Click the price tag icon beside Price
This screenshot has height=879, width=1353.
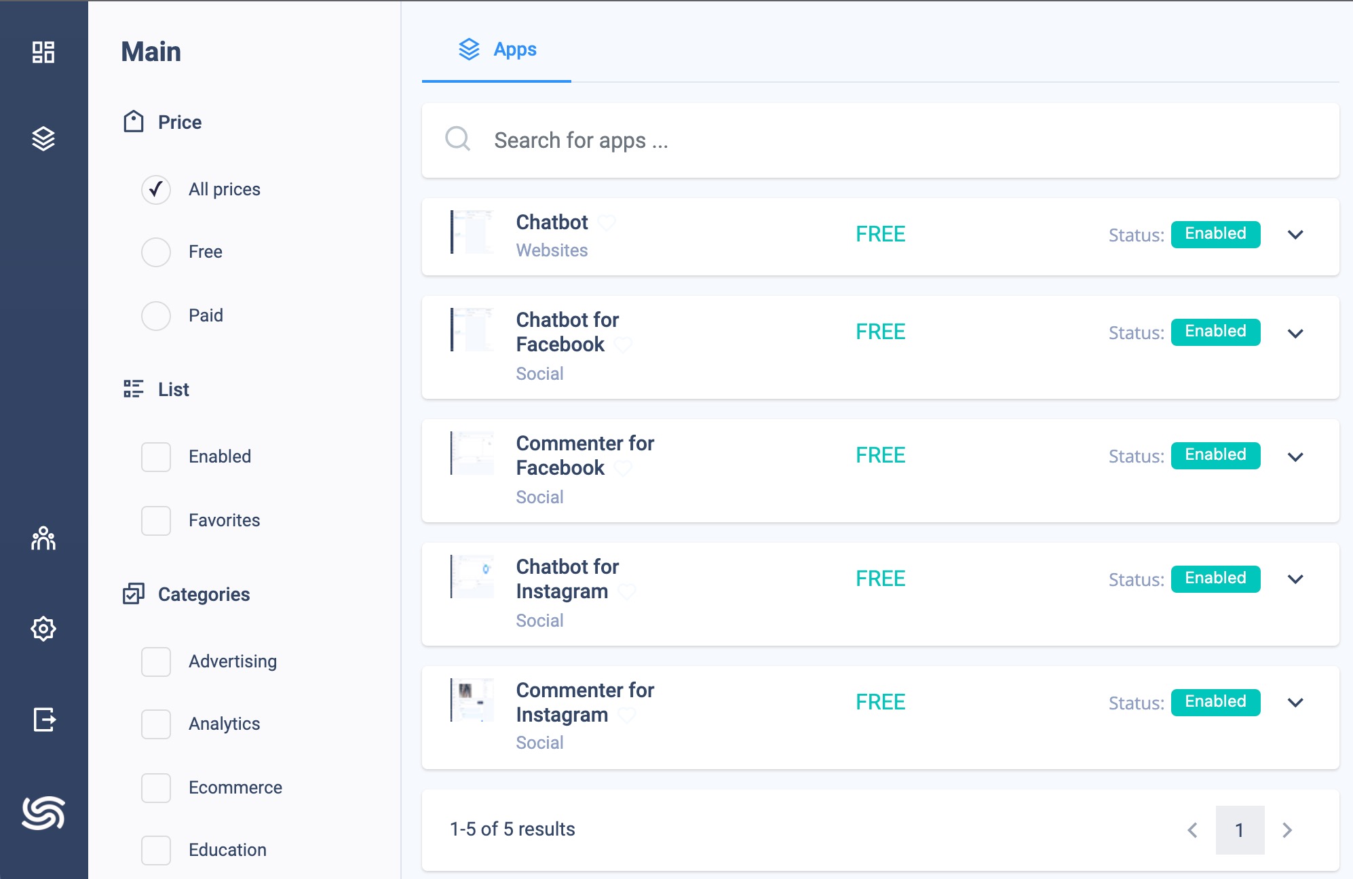[134, 122]
